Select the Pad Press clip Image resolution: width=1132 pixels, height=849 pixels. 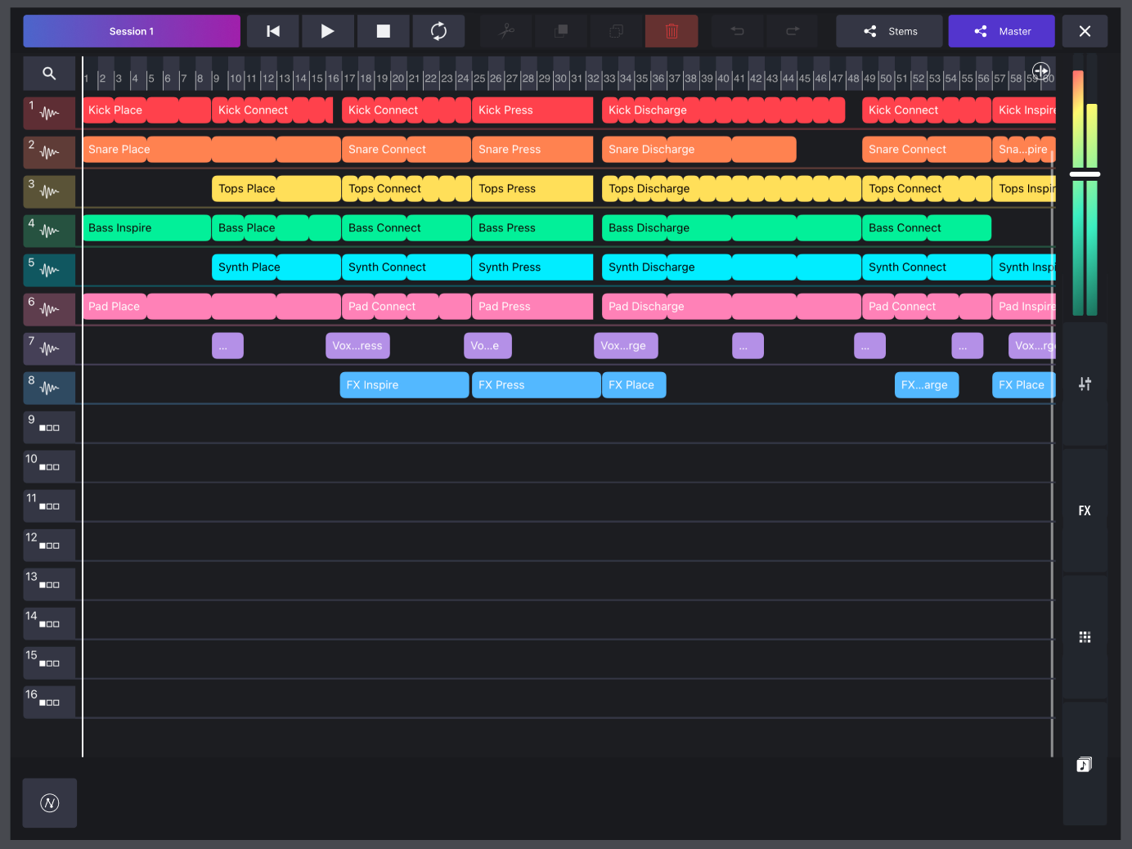click(532, 307)
